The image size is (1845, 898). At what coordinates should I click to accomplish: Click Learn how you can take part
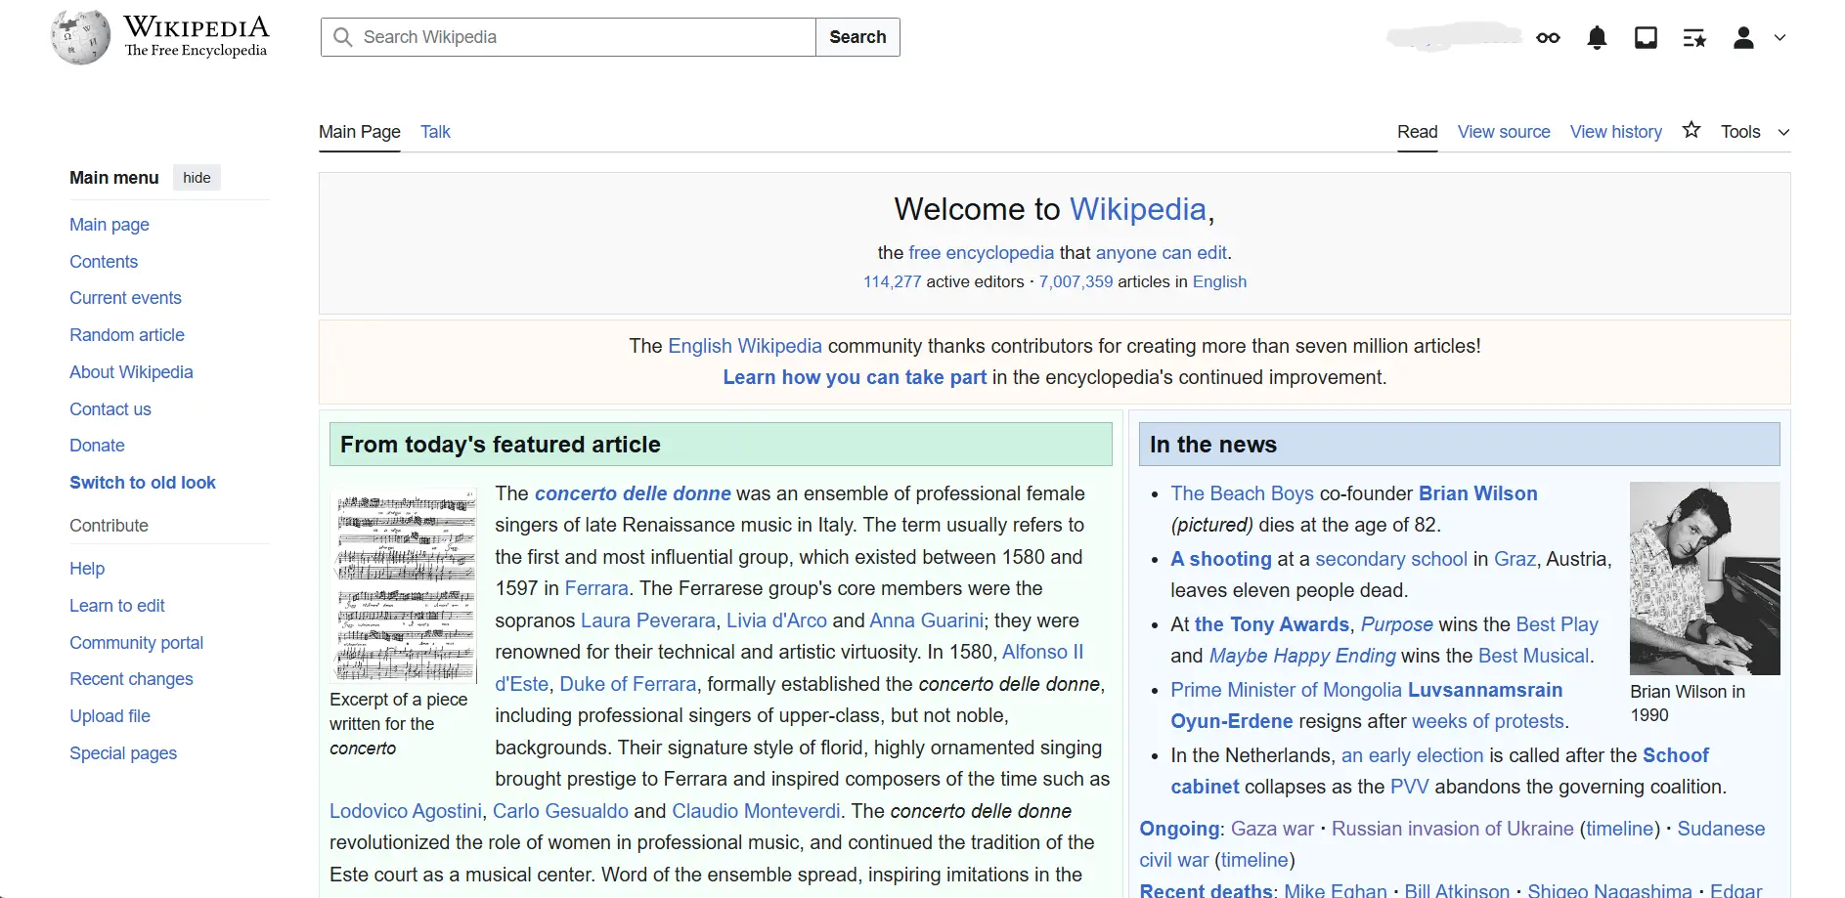[x=855, y=377]
